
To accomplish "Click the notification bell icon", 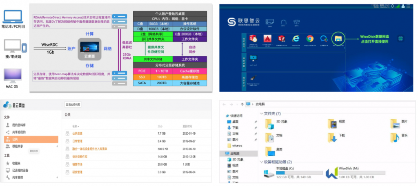I will point(393,6).
